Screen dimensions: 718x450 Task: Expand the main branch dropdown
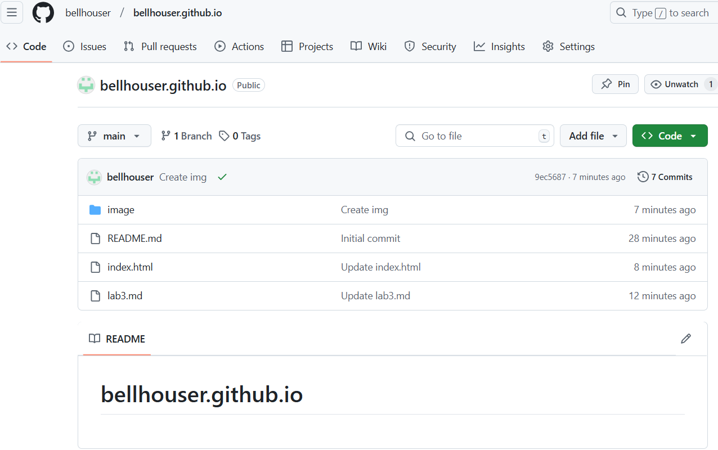pos(114,136)
